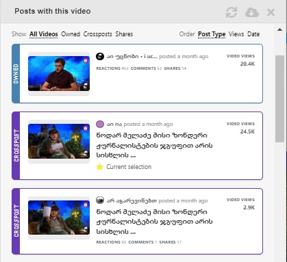Click the vertical scrollbar thumb
Screen dimensions: 287x262
click(279, 99)
